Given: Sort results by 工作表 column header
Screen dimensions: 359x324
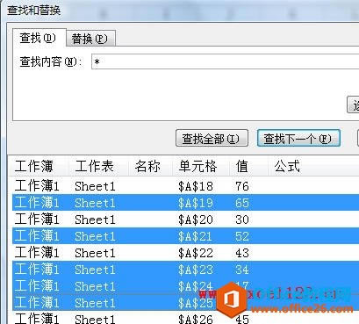Looking at the screenshot, I should (x=98, y=166).
